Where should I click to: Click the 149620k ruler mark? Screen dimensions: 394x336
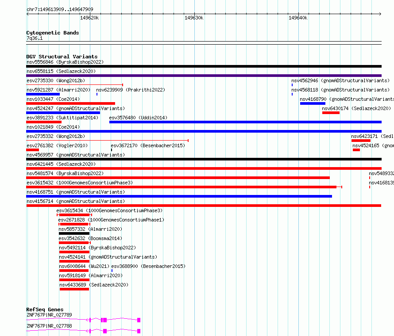89,18
